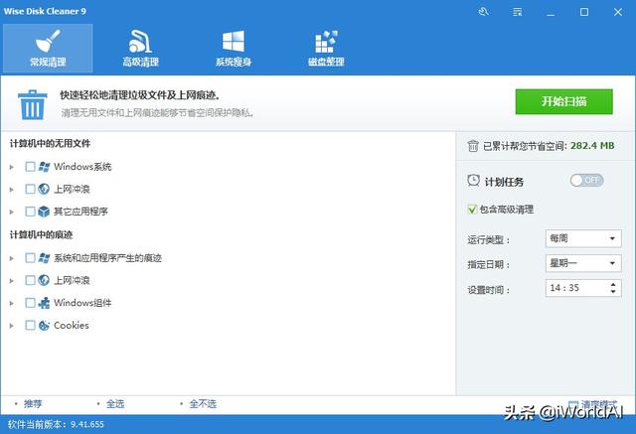Viewport: 636px width, 434px height.
Task: Check the 系统和应用程序产生的痕迹 checkbox
Action: coord(30,258)
